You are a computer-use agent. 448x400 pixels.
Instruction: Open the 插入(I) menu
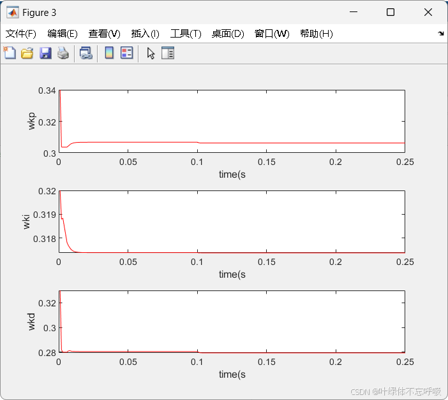tap(145, 34)
